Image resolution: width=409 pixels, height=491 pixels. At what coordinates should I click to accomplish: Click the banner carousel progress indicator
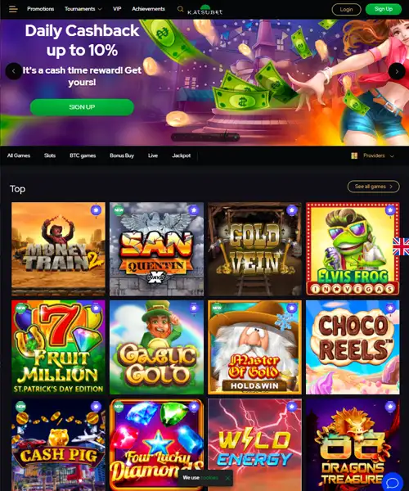205,137
